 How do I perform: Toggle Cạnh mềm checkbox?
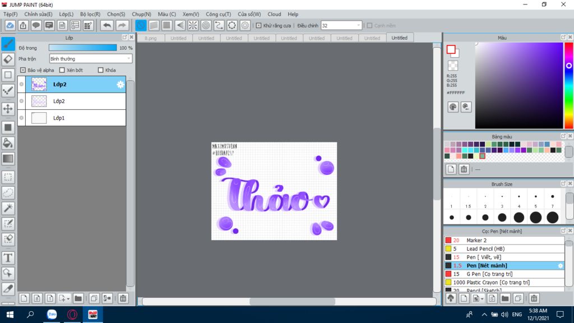369,26
